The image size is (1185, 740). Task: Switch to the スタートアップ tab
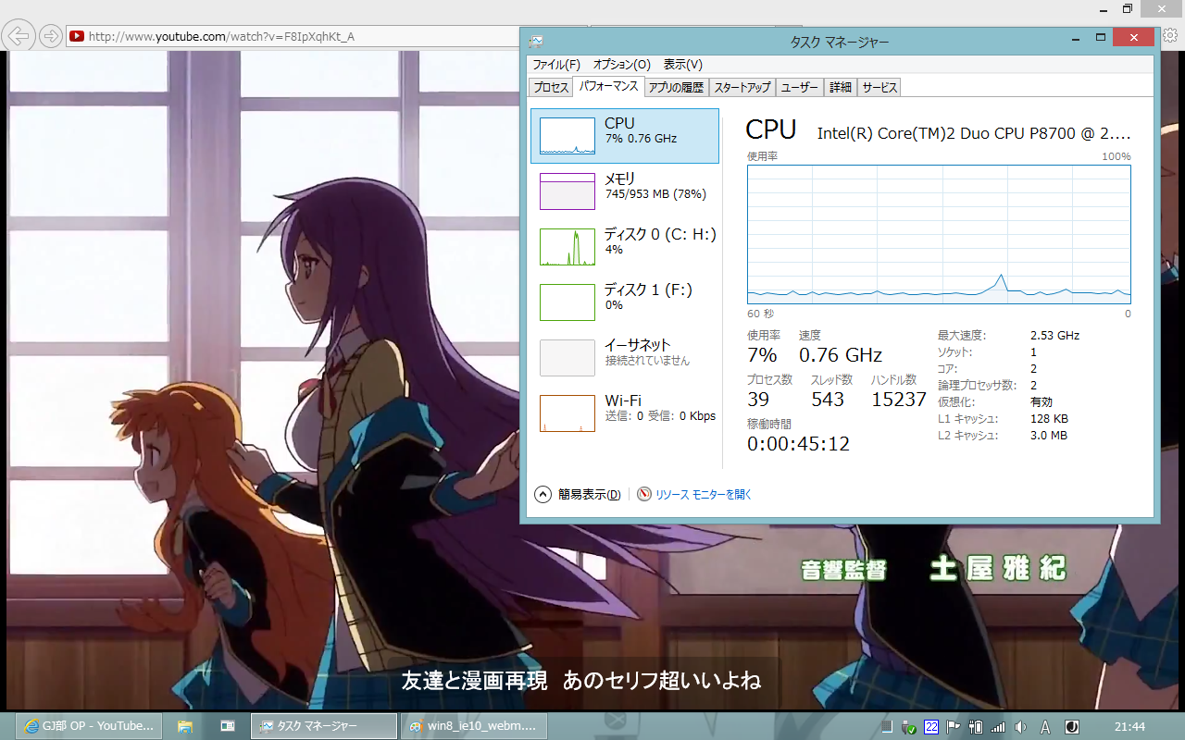coord(742,87)
